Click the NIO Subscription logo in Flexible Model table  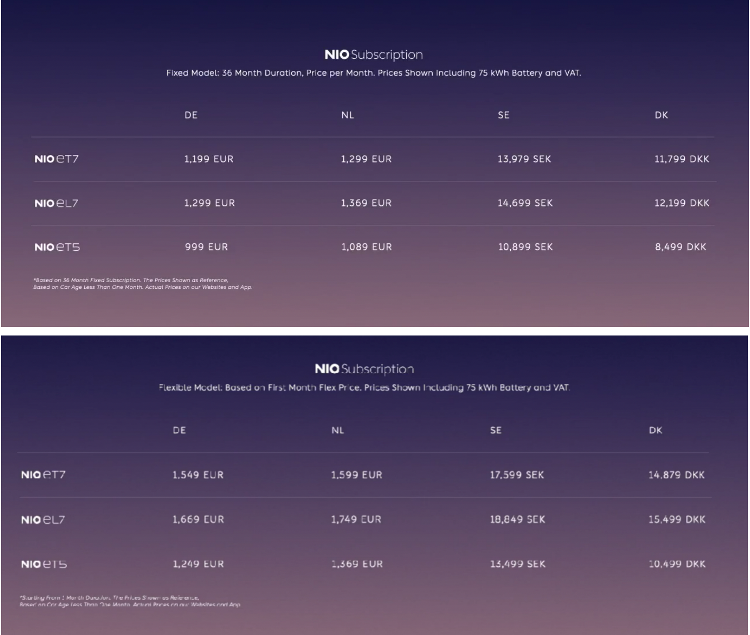364,369
